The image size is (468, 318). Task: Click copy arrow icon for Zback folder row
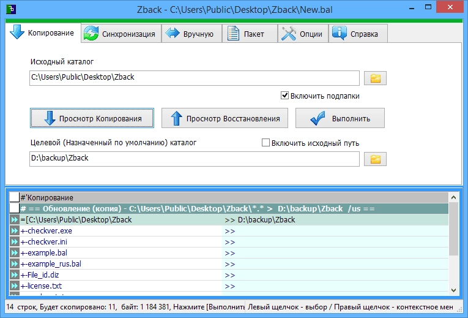point(14,220)
